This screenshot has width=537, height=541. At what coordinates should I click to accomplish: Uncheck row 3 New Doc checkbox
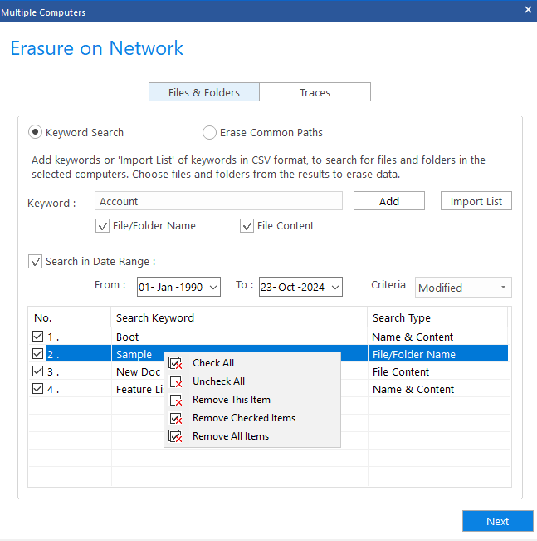coord(37,371)
